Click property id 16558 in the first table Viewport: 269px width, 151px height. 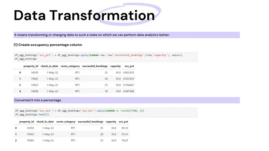pos(34,91)
